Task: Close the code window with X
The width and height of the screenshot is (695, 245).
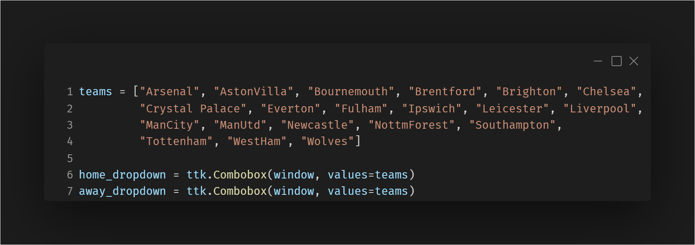Action: [x=634, y=61]
